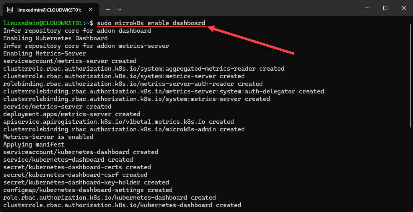Screen dimensions: 413x212
Task: Click the "Metrics-Server is enabled" line
Action: [x=48, y=137]
